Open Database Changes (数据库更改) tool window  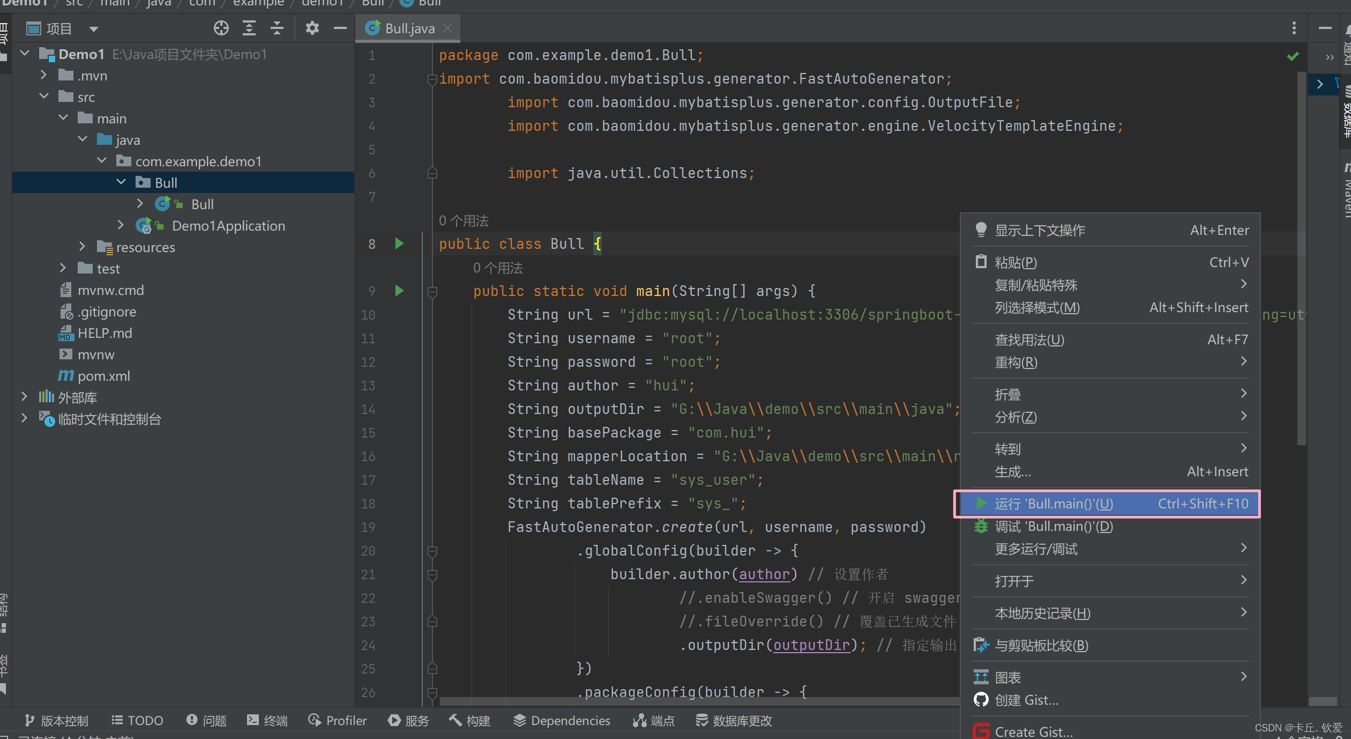pyautogui.click(x=734, y=721)
